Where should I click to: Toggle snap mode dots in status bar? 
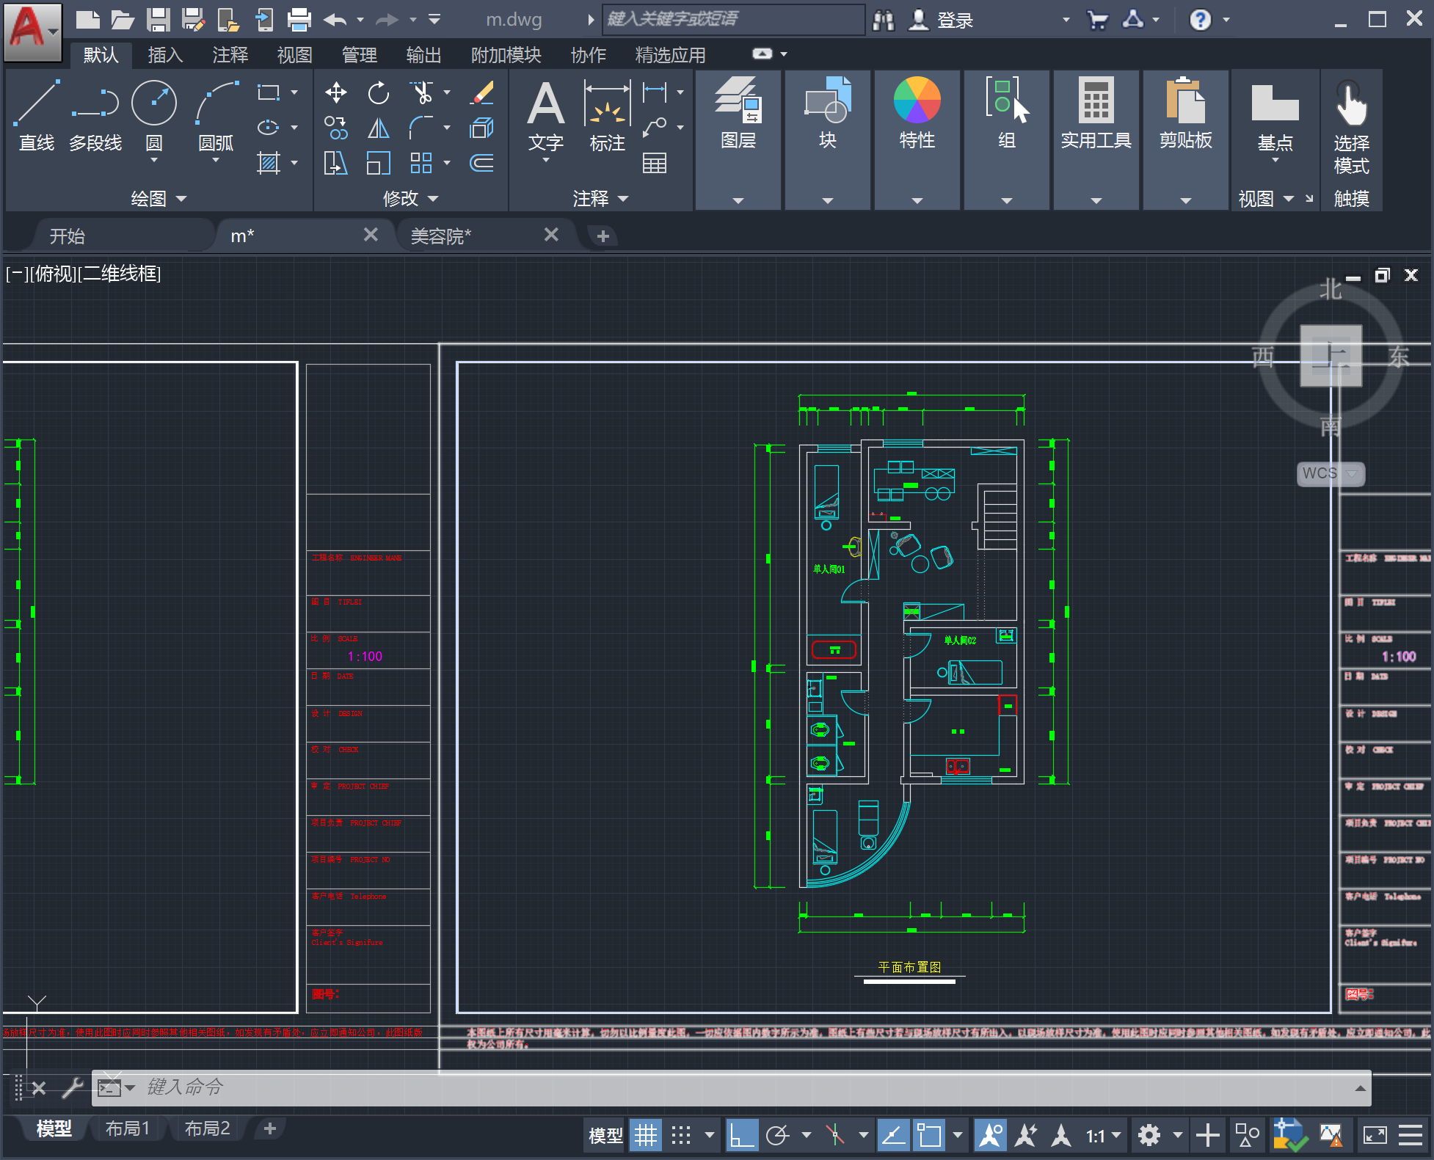682,1136
